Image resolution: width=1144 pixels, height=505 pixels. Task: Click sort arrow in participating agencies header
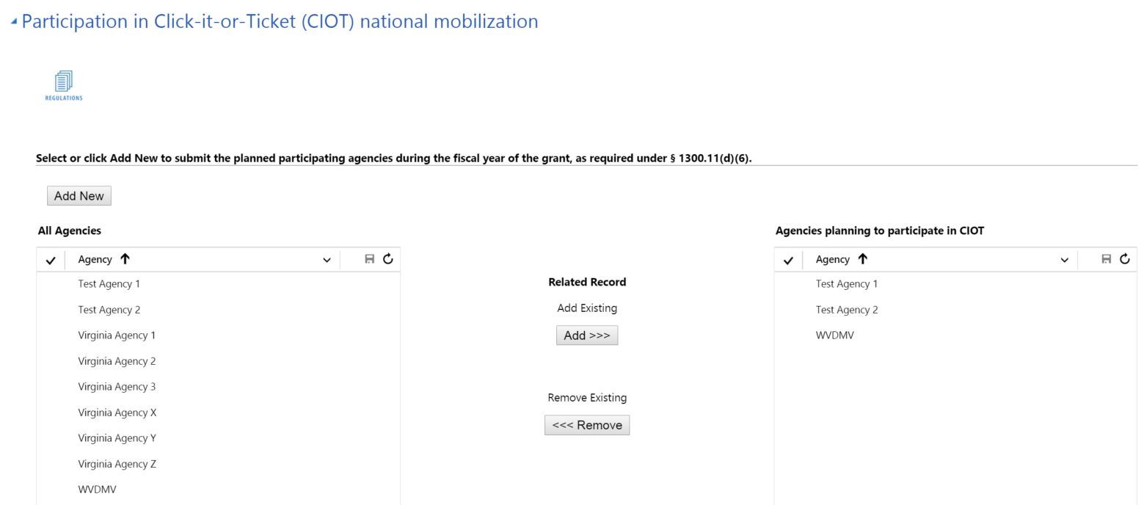(862, 259)
